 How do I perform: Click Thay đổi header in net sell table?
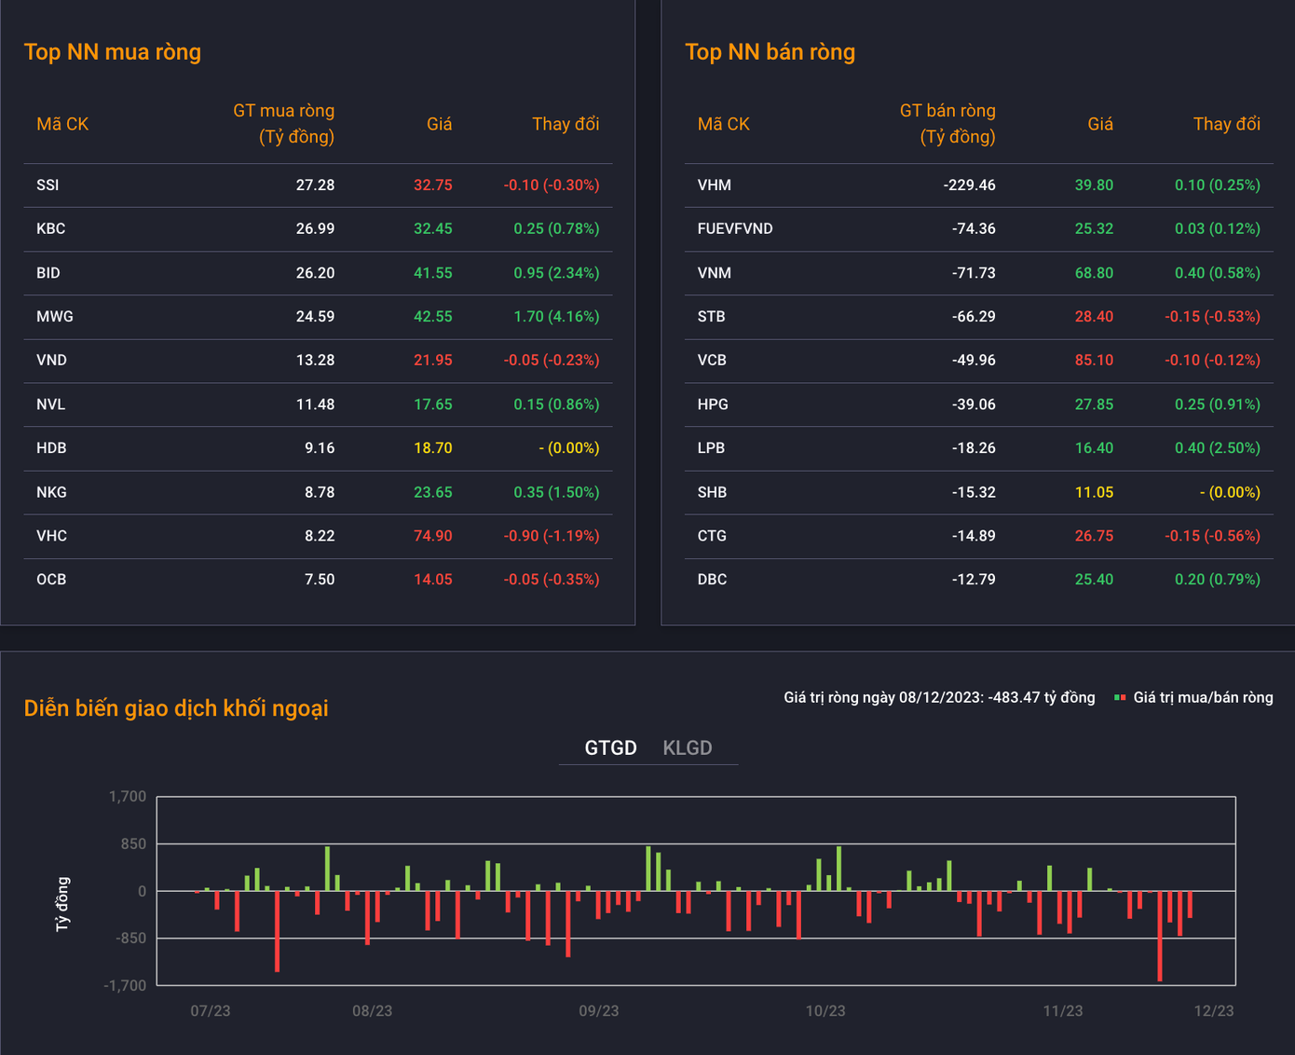[x=1226, y=124]
